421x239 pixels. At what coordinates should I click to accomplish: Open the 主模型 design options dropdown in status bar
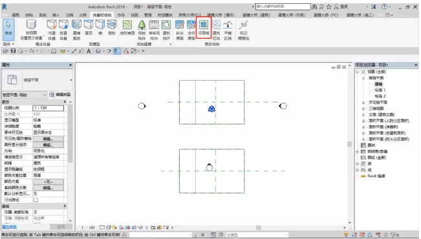coord(257,235)
